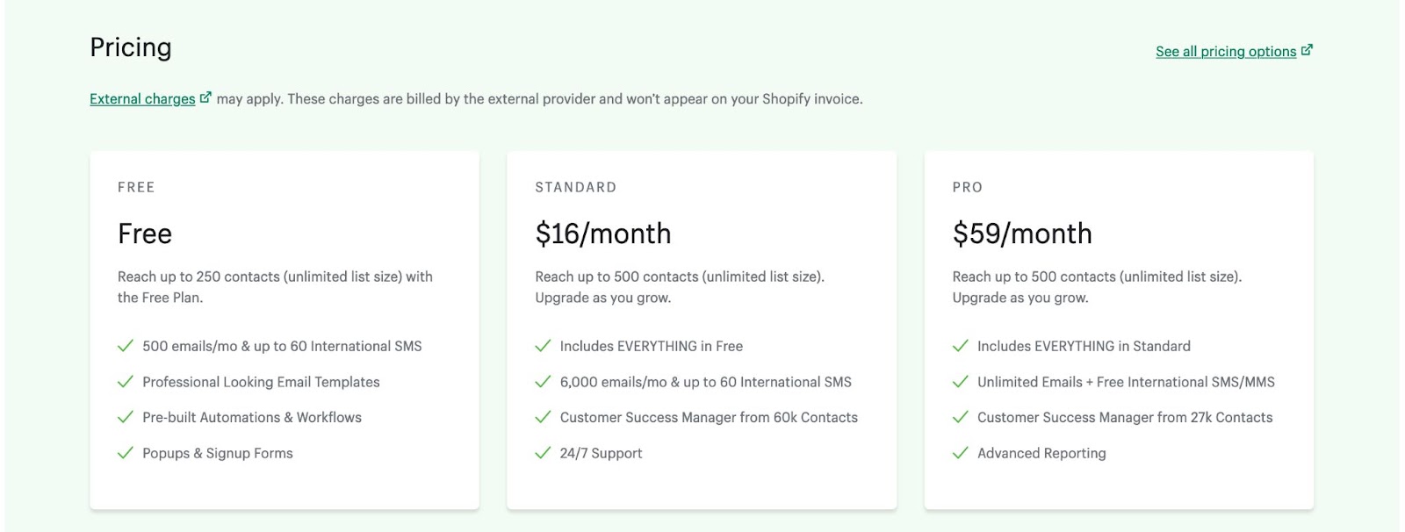Click checkmark by Customer Success Manager from 27k Contacts
The height and width of the screenshot is (532, 1405).
(x=961, y=417)
